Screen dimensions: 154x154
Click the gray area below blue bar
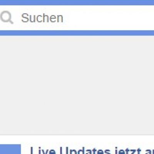[77, 85]
